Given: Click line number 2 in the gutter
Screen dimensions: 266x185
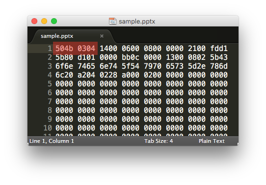Looking at the screenshot, I should point(50,57).
